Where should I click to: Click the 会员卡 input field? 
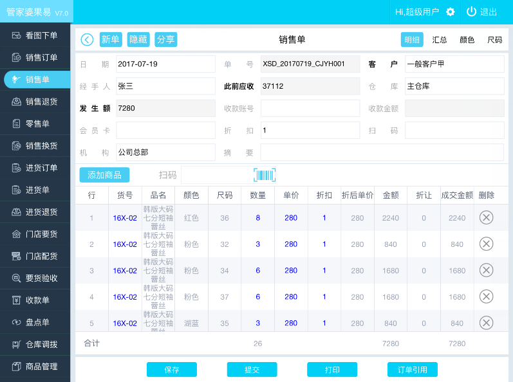165,131
